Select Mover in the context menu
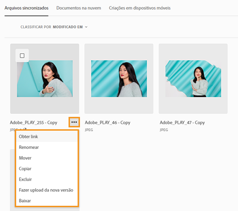 [47, 158]
